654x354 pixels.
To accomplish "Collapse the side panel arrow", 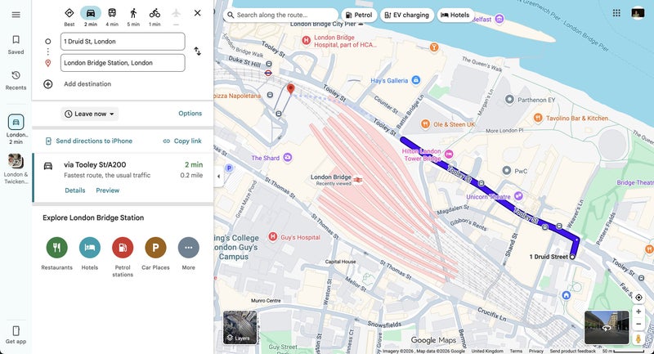I will tap(218, 177).
